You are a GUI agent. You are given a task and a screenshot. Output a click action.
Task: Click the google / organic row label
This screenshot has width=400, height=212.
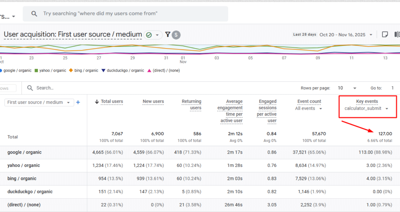click(24, 152)
